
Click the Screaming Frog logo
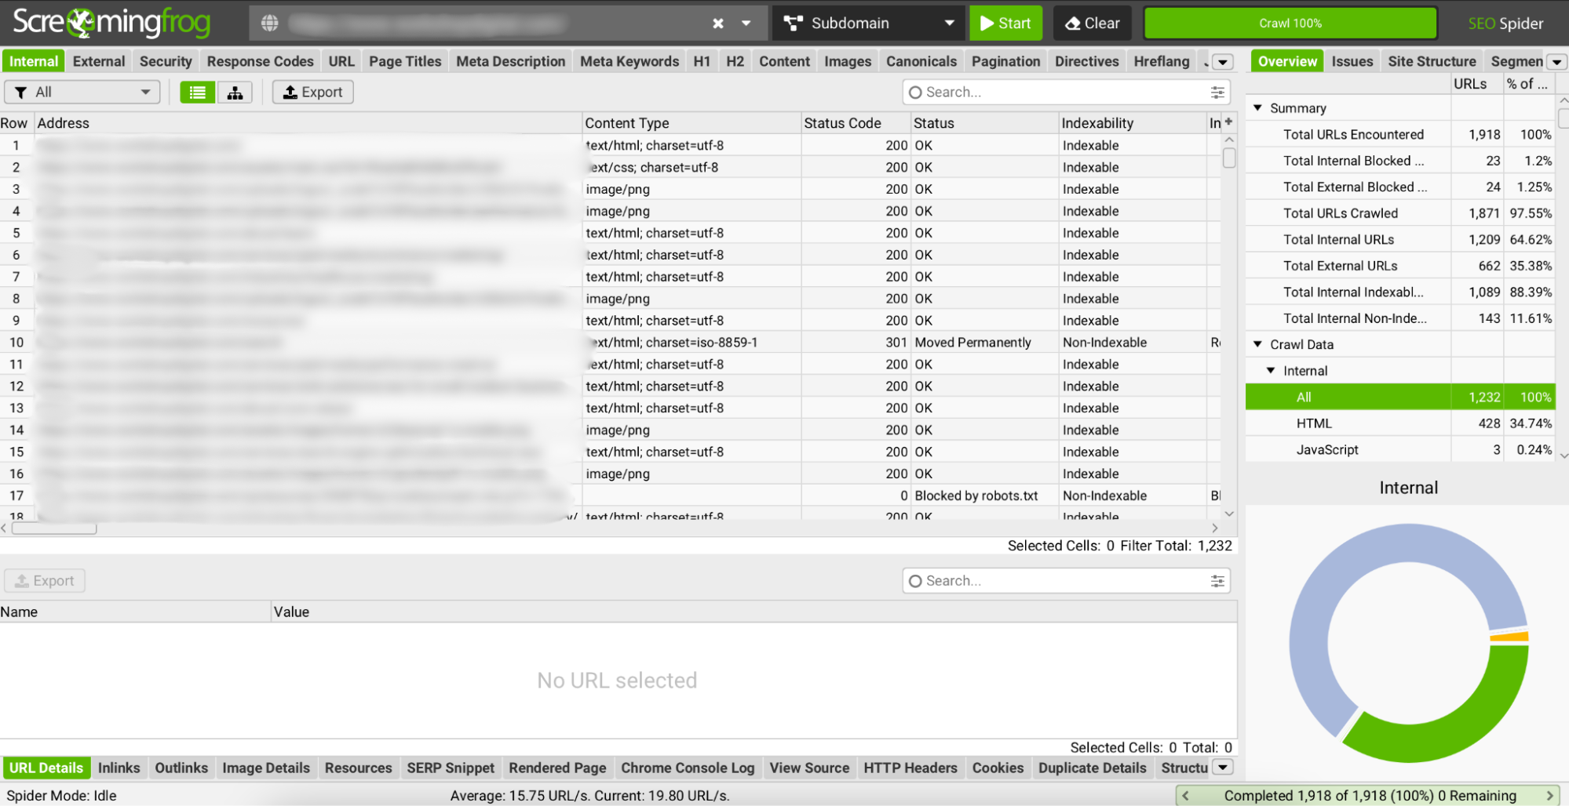111,23
